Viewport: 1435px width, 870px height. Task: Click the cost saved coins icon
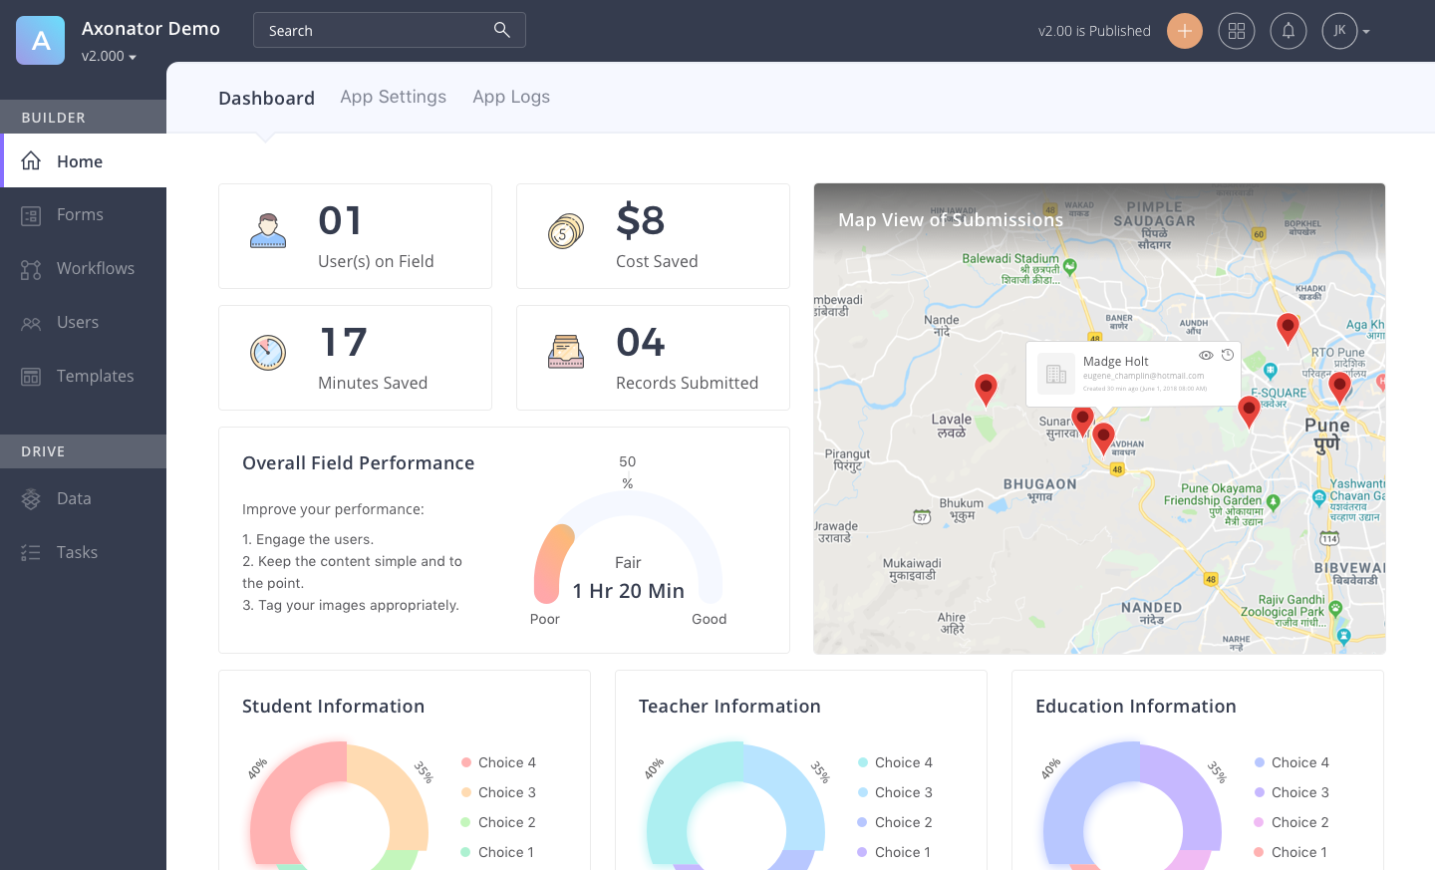tap(566, 231)
